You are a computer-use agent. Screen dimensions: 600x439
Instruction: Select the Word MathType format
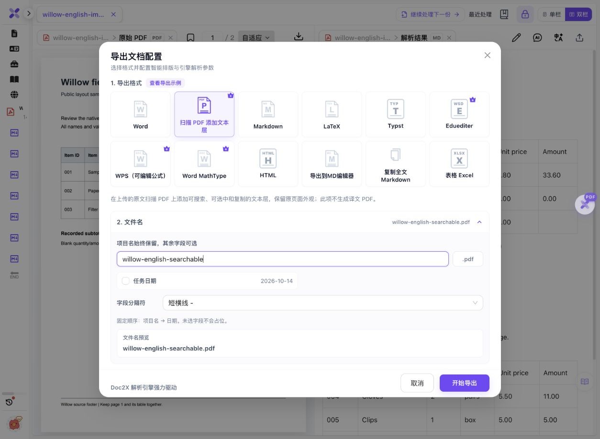point(204,164)
